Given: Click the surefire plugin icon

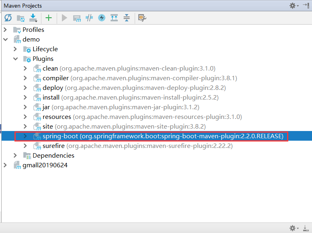Looking at the screenshot, I should (x=37, y=146).
